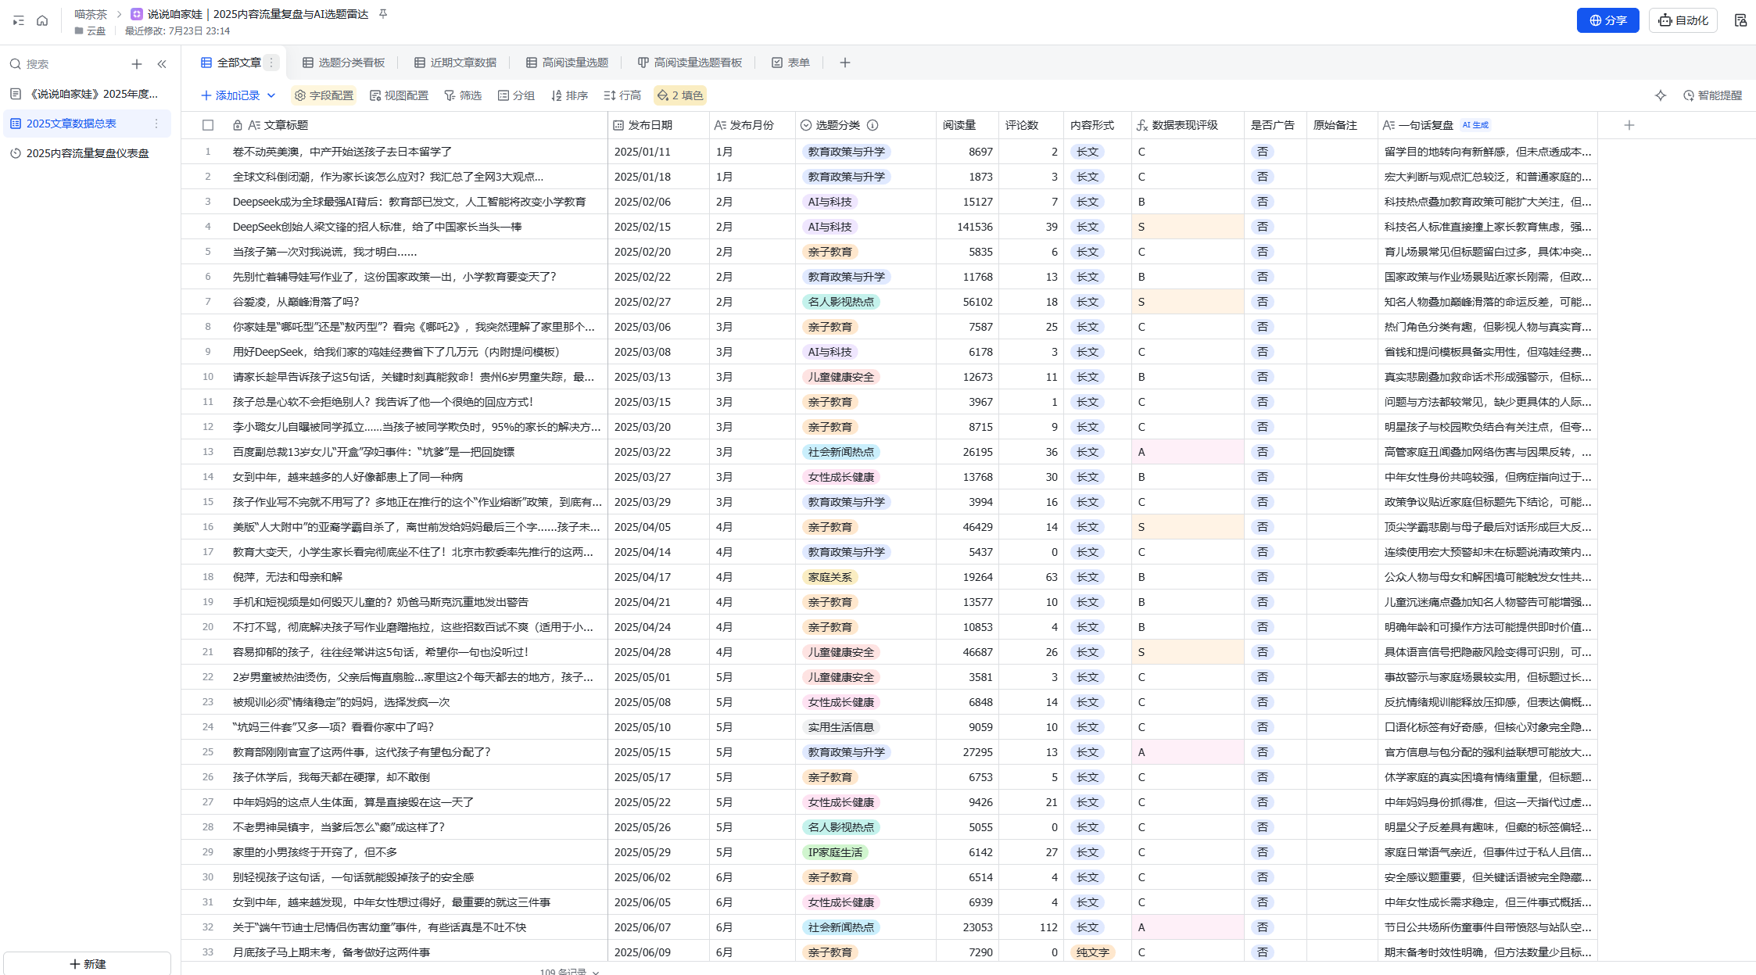The width and height of the screenshot is (1756, 975).
Task: Add a new view with the plus tab
Action: click(845, 63)
